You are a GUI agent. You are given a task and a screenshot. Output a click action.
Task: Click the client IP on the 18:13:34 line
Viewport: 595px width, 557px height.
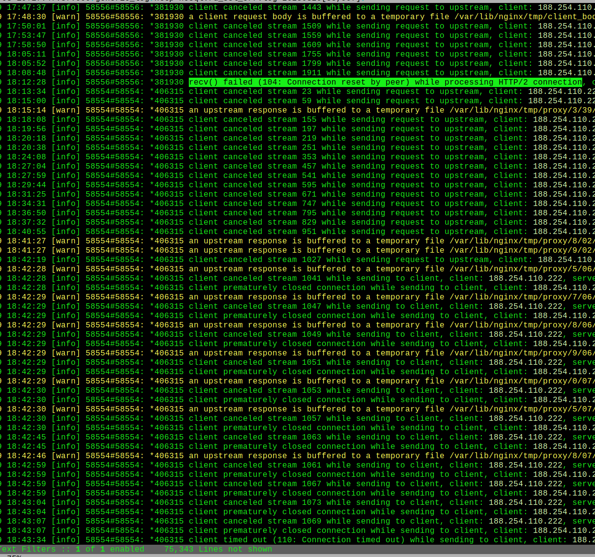click(x=561, y=91)
